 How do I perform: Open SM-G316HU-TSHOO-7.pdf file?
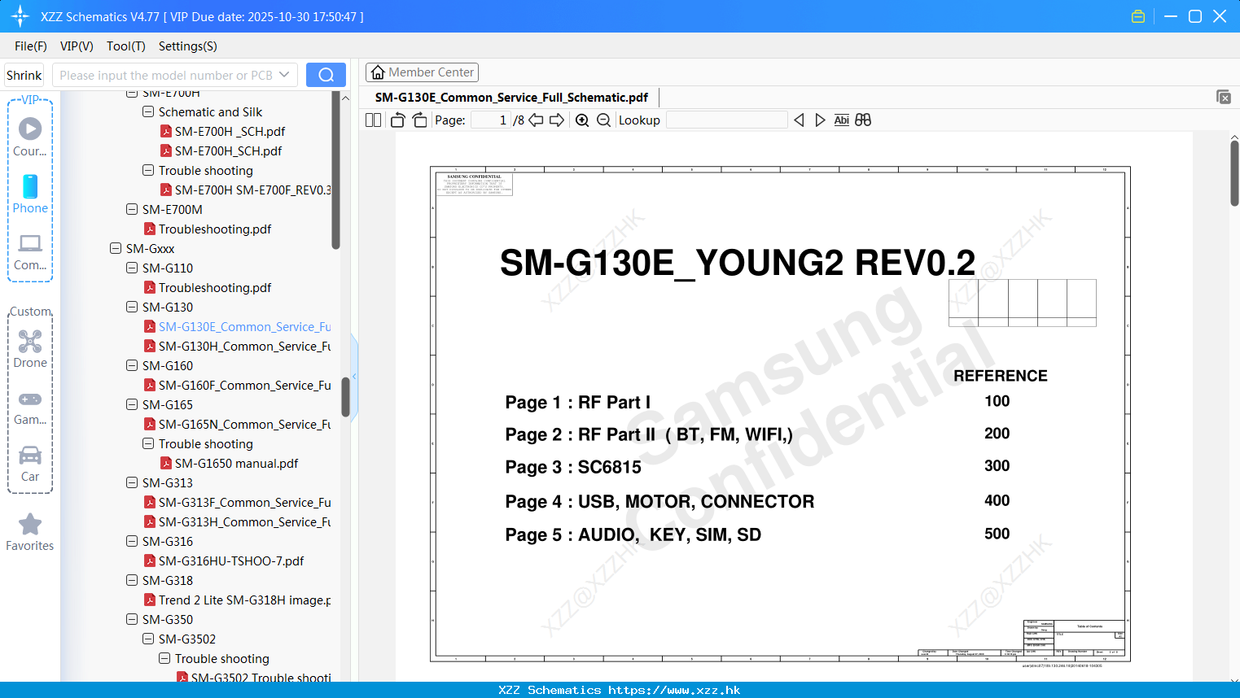coord(224,561)
